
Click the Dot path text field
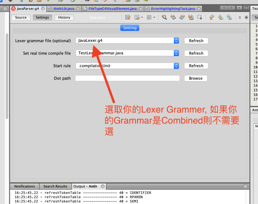[127, 78]
